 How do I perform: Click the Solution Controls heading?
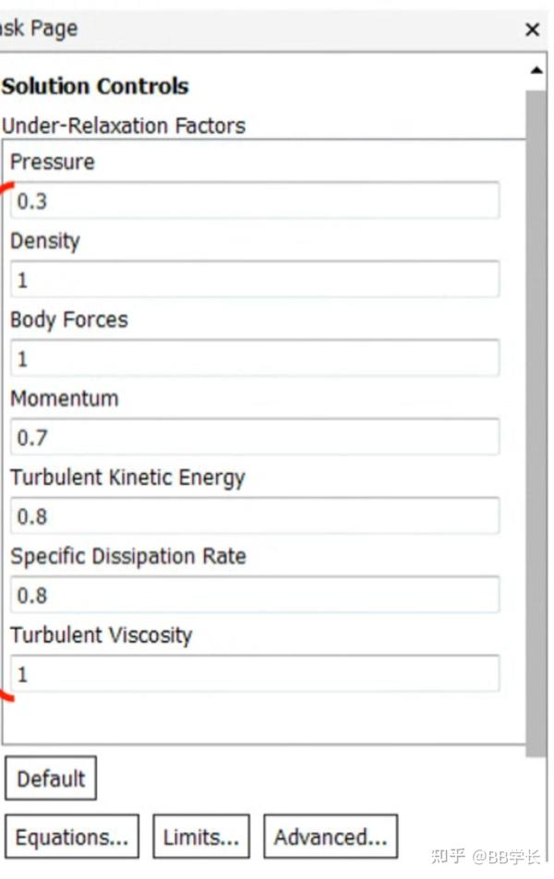click(x=95, y=87)
